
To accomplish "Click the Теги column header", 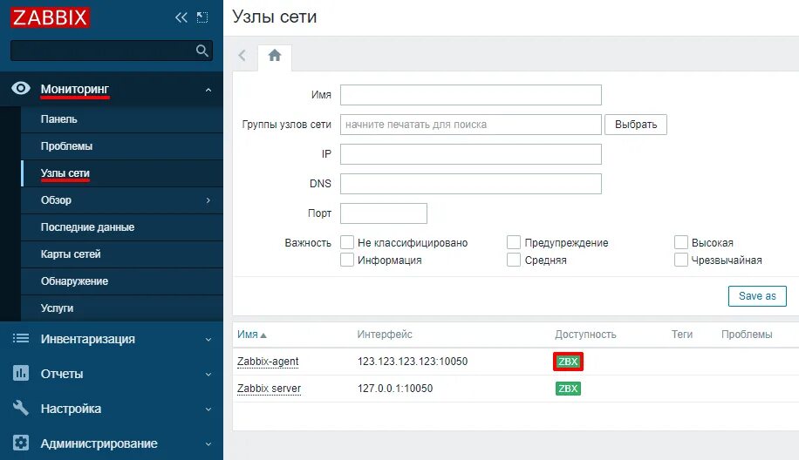I will tap(682, 335).
